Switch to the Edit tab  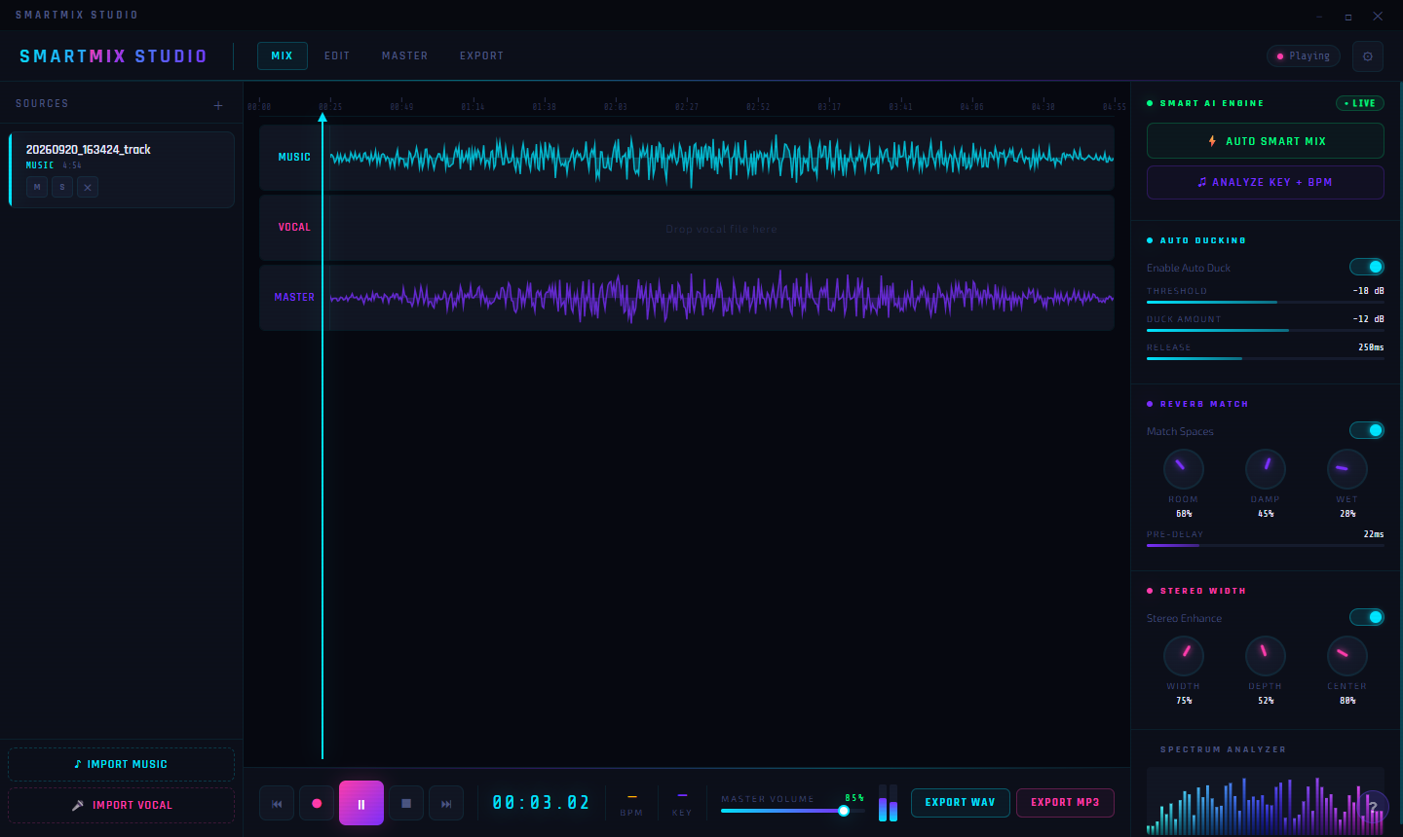337,55
